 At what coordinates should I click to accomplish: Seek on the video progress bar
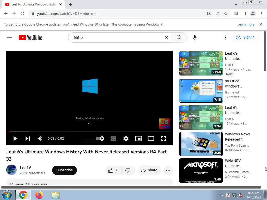point(90,132)
